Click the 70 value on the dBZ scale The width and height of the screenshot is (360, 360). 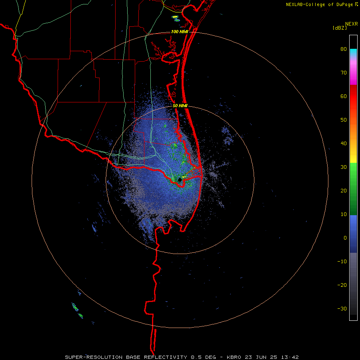(x=344, y=72)
